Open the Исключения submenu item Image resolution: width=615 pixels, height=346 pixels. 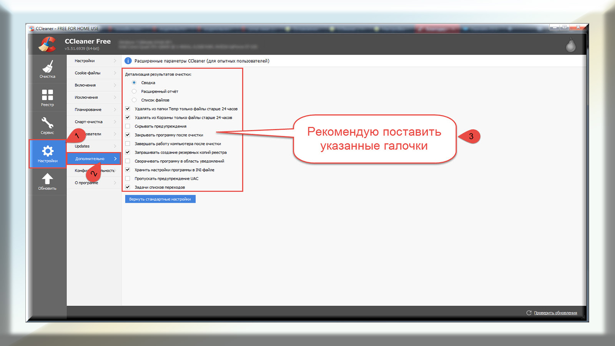coord(94,97)
